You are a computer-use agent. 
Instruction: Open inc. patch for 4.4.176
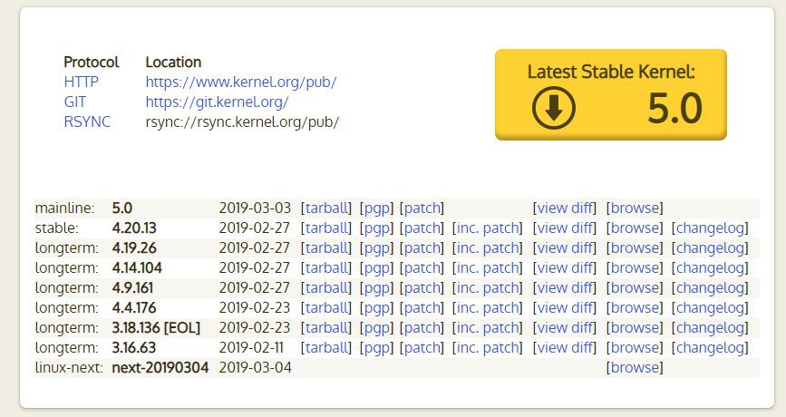487,307
